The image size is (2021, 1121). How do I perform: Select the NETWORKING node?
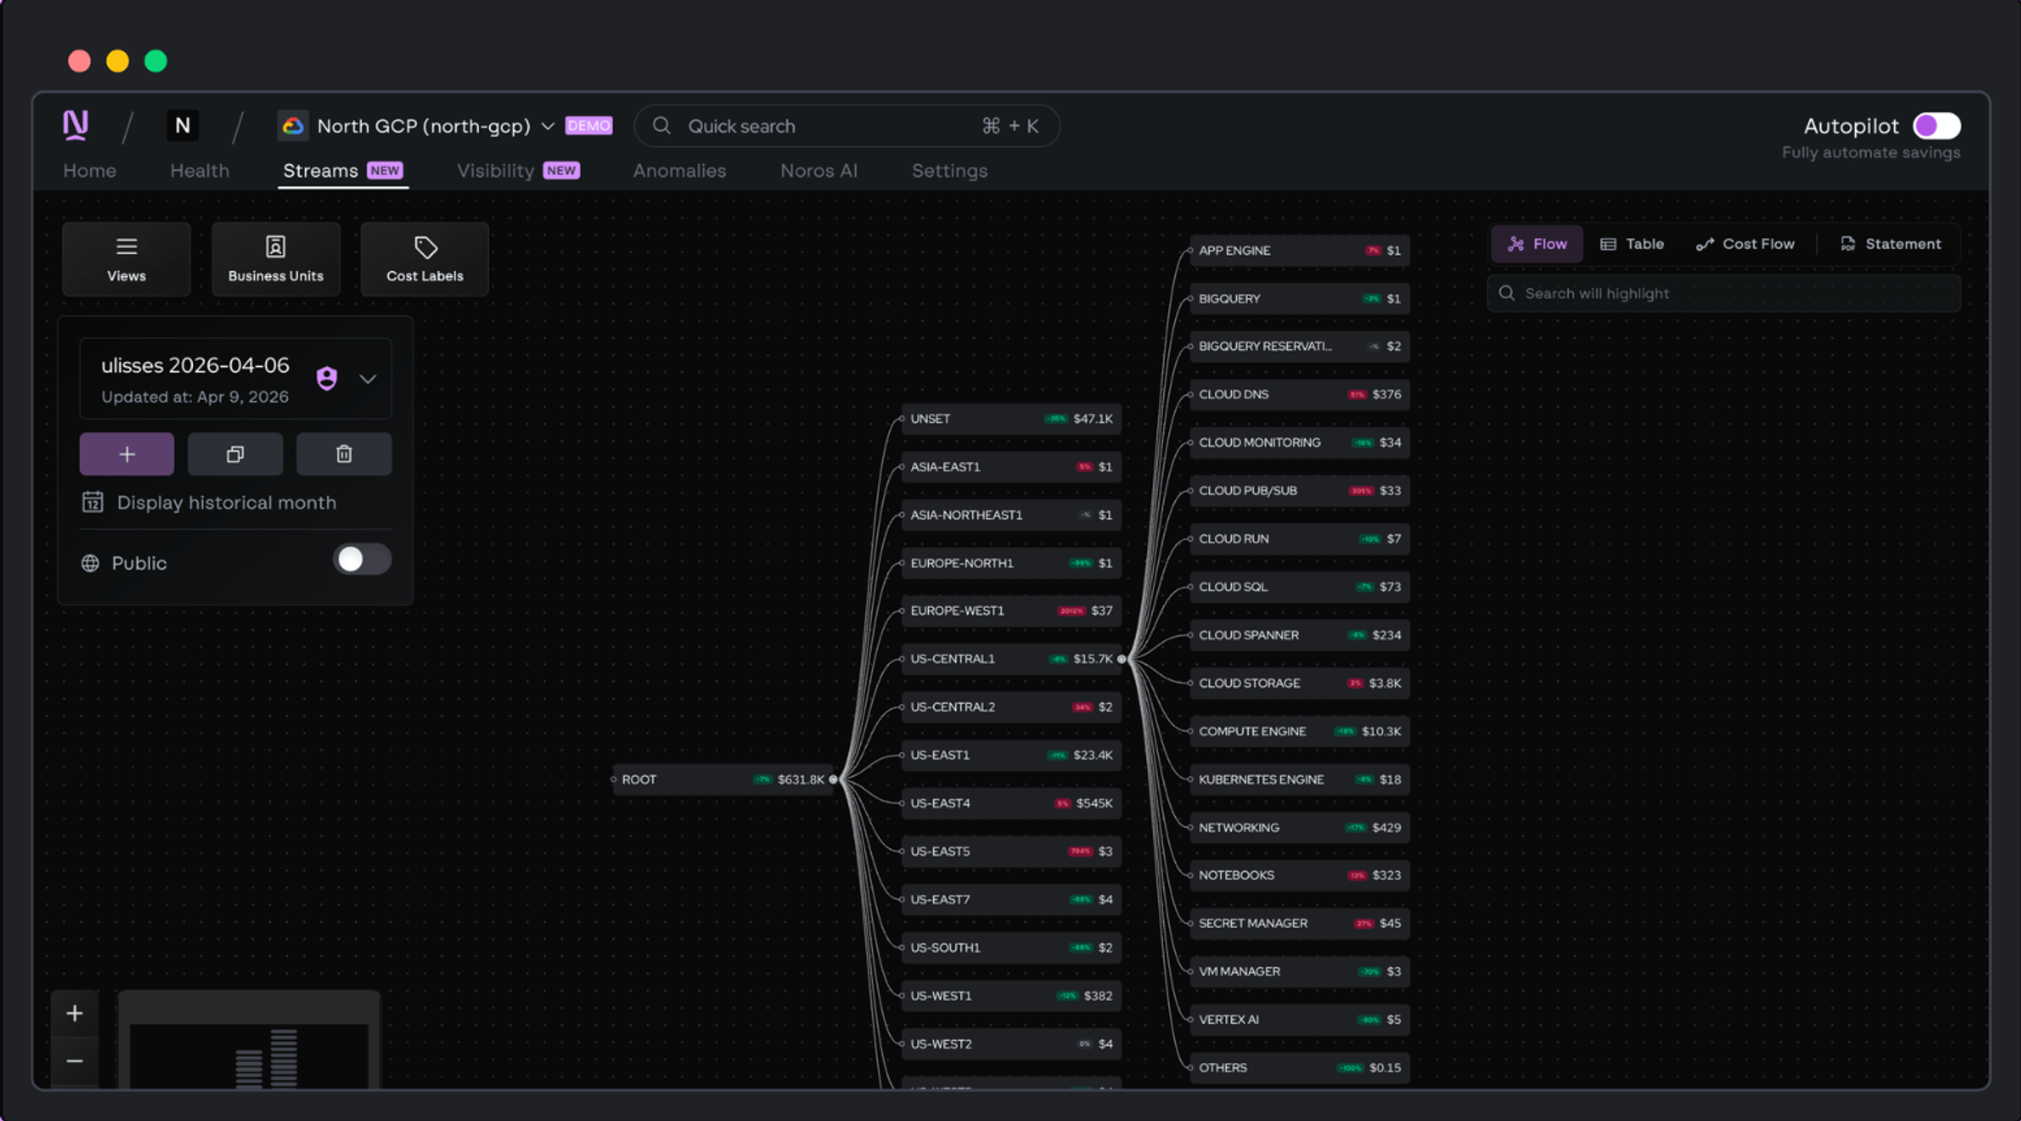(x=1300, y=827)
